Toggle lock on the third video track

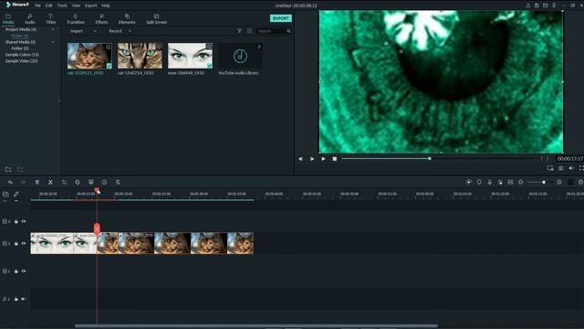point(16,271)
